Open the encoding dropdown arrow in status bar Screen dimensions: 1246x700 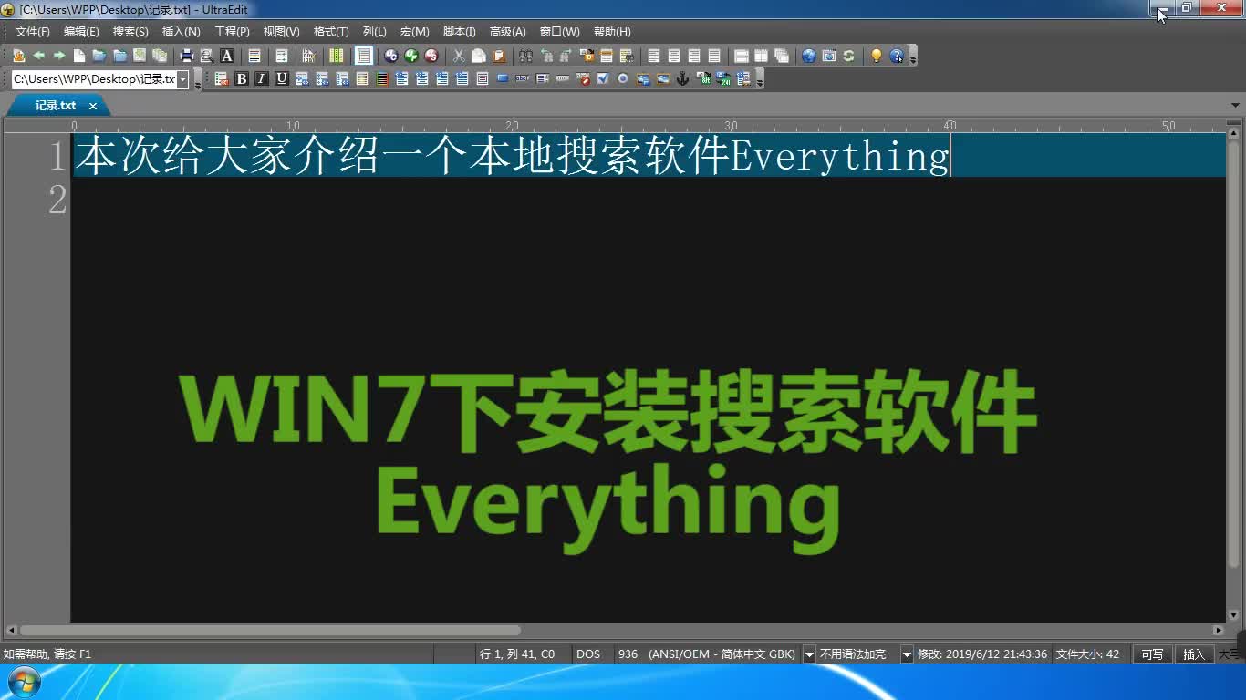(x=809, y=654)
